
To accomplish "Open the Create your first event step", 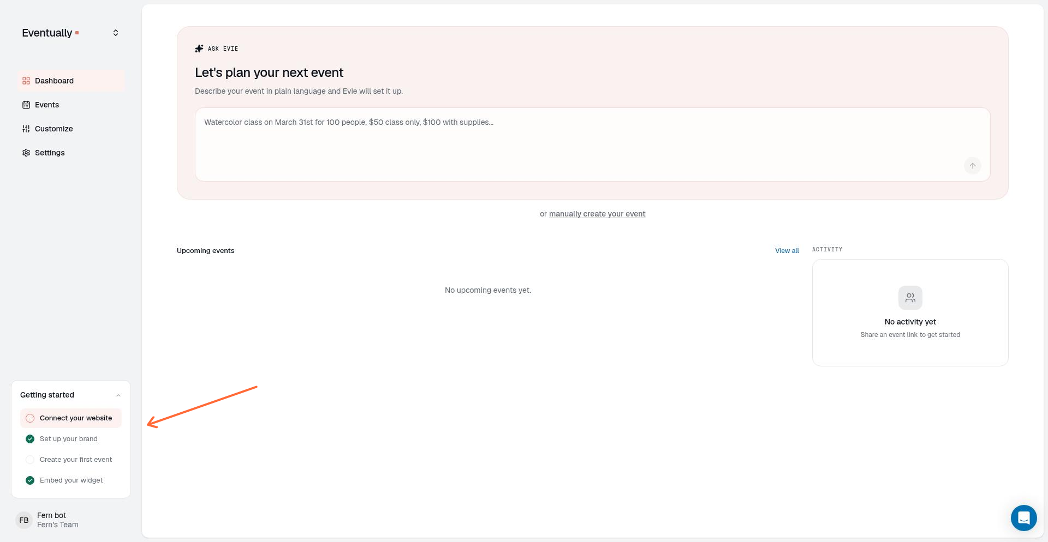I will click(71, 460).
